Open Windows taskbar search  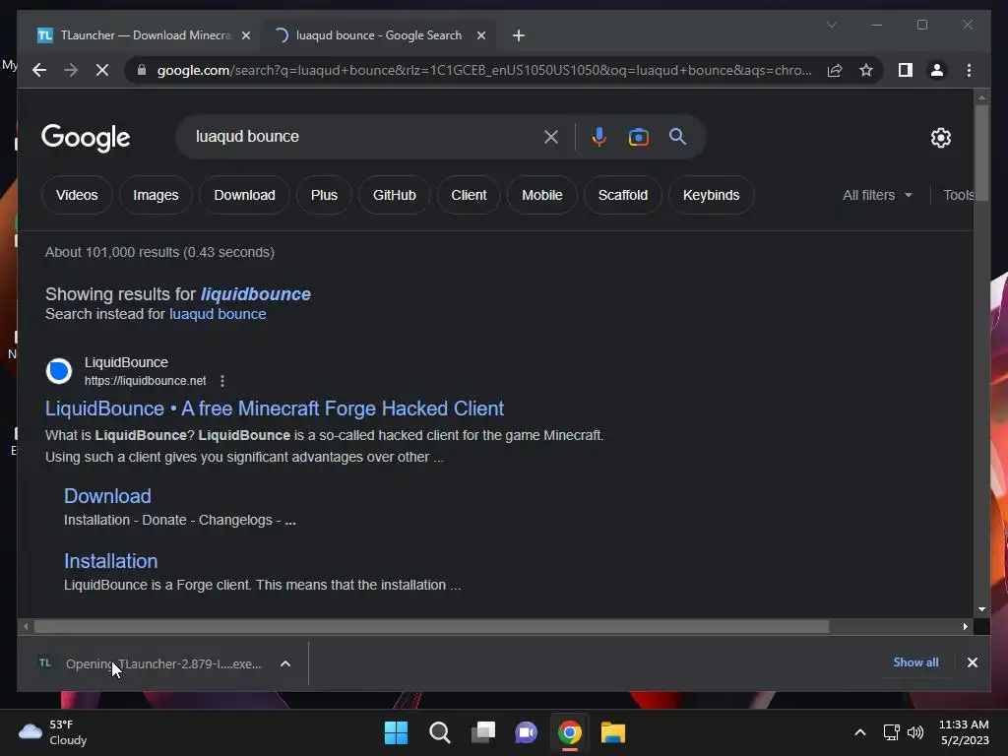(x=440, y=732)
